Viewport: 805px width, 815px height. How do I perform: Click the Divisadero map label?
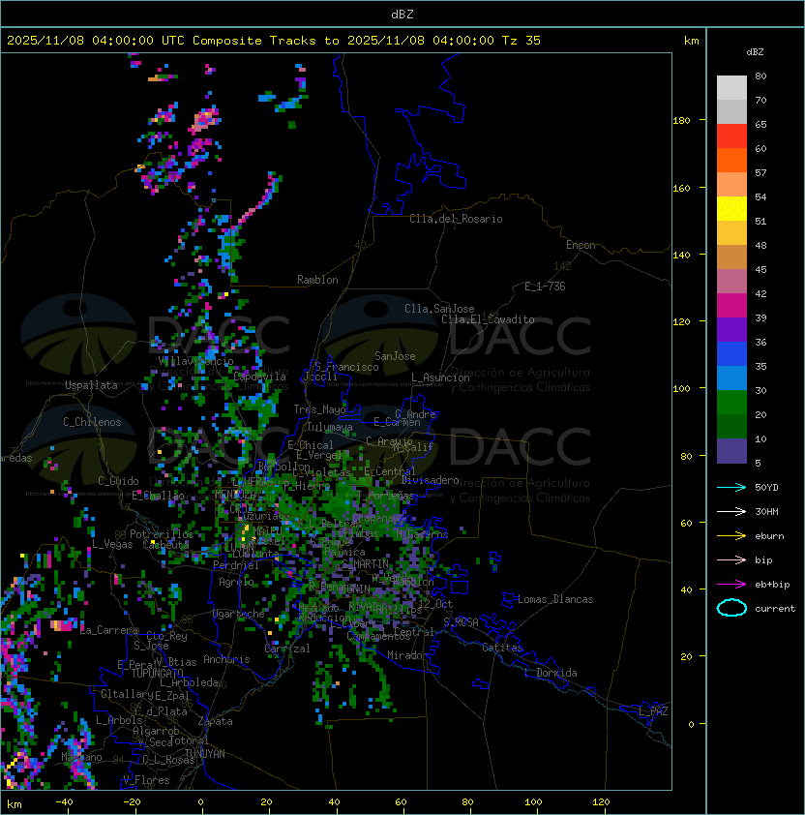(431, 480)
